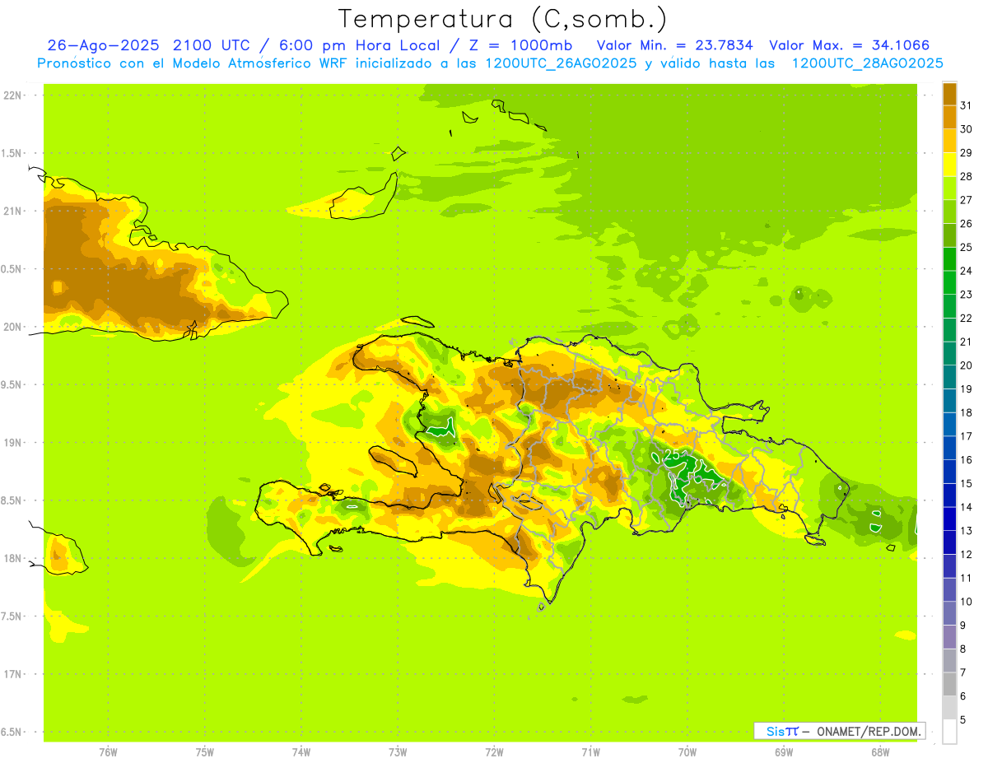988x763 pixels.
Task: Click the "69W" longitude axis label
Action: click(x=784, y=752)
